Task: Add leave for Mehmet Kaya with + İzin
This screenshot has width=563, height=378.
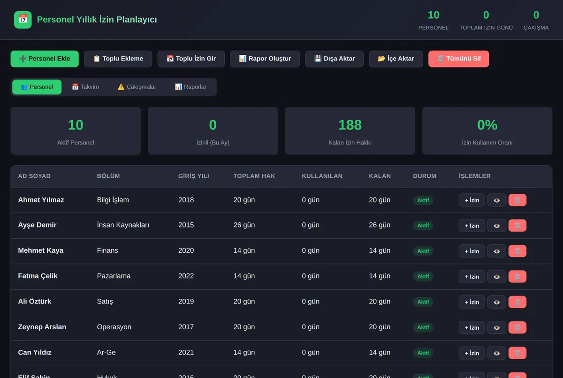Action: tap(472, 251)
